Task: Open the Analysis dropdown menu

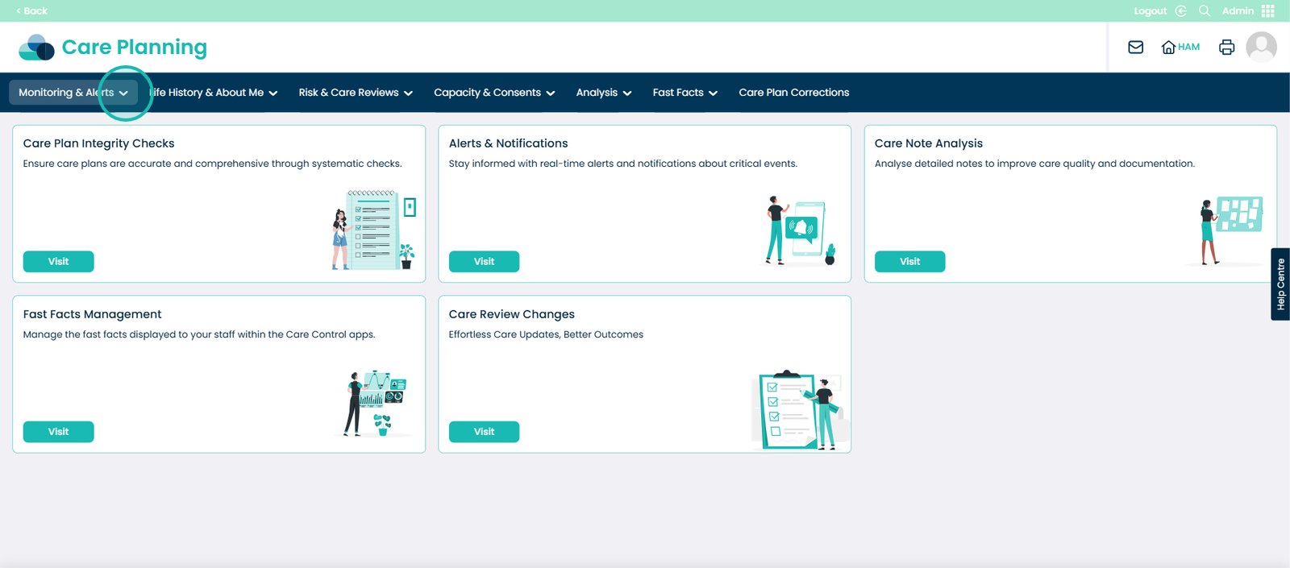Action: click(x=603, y=93)
